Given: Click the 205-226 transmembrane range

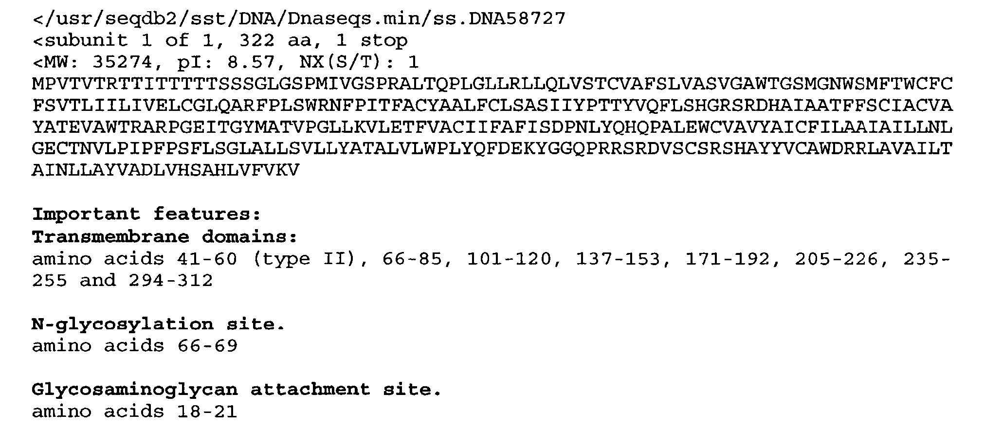Looking at the screenshot, I should point(837,259).
